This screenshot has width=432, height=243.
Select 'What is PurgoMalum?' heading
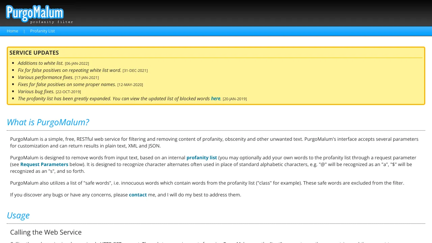click(x=48, y=122)
